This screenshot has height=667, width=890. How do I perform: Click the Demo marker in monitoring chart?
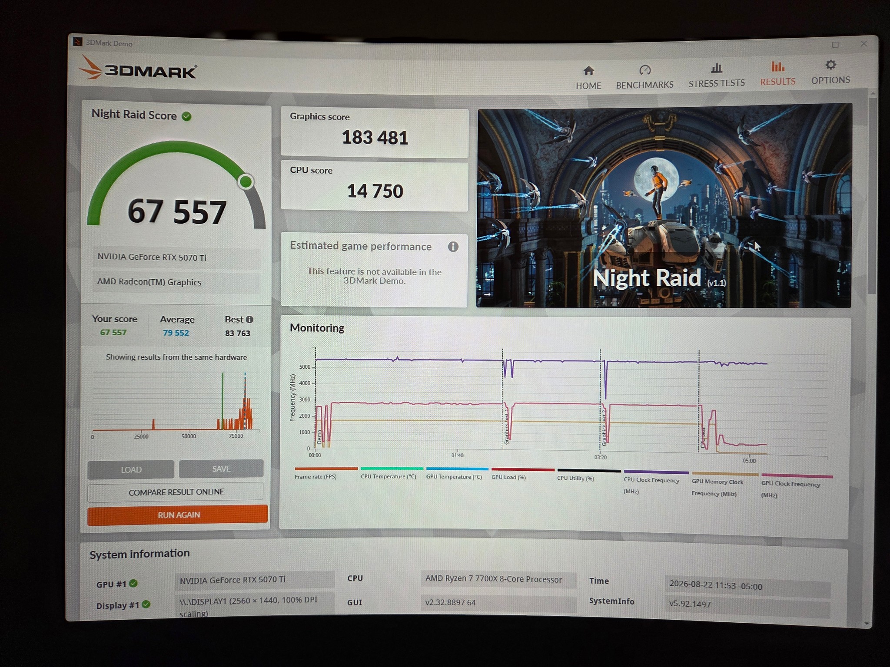point(319,436)
